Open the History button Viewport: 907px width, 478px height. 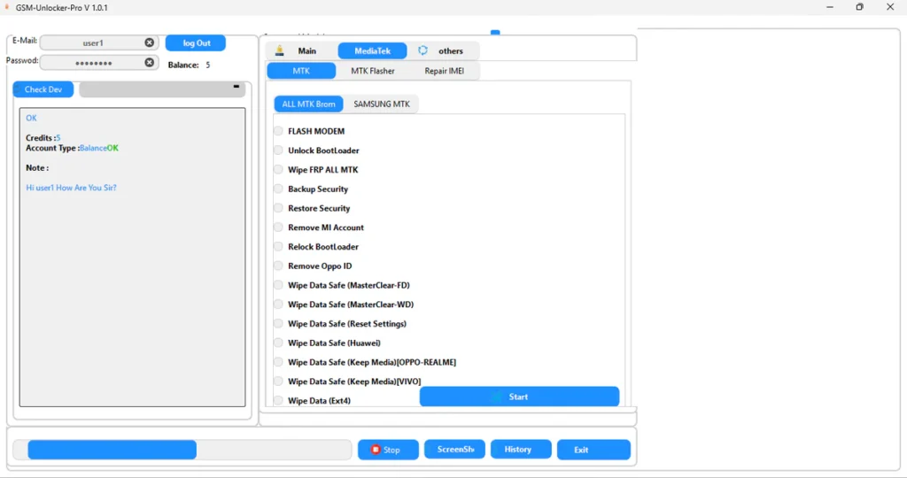(521, 450)
